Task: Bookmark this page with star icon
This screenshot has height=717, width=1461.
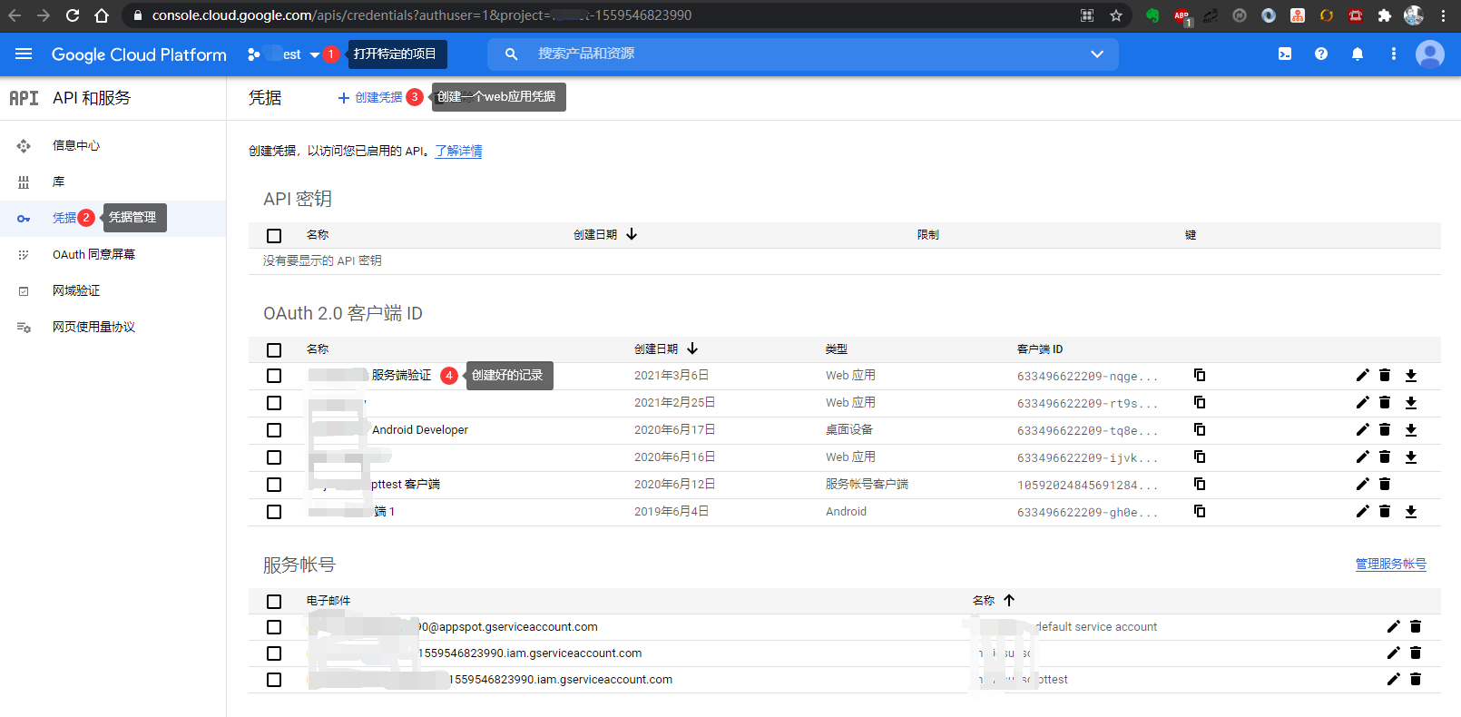Action: click(x=1116, y=15)
